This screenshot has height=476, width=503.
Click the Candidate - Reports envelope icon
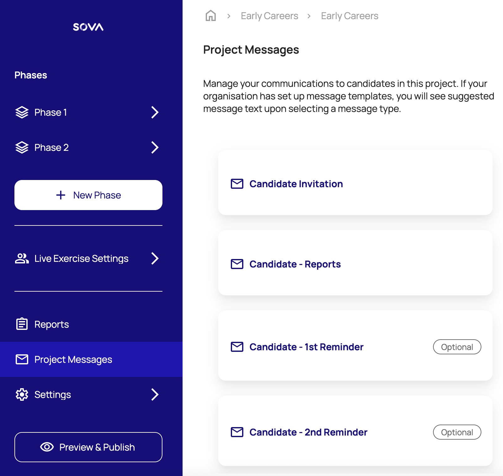tap(237, 264)
